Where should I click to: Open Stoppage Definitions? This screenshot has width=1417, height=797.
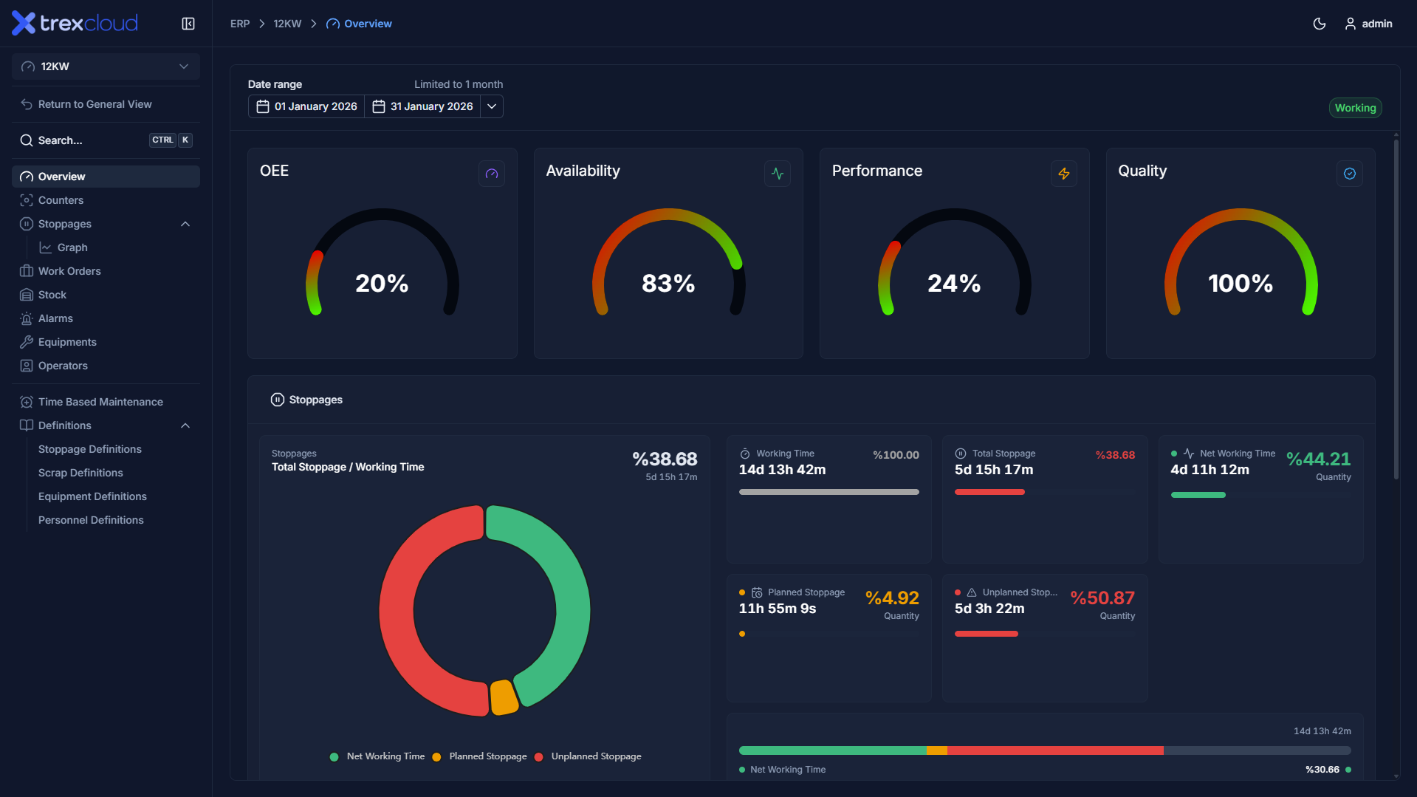[x=90, y=449]
